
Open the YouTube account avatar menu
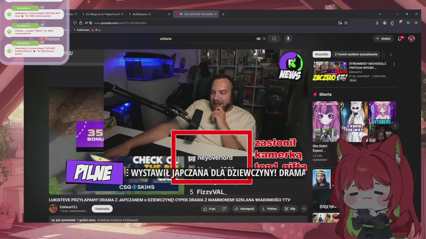[412, 39]
